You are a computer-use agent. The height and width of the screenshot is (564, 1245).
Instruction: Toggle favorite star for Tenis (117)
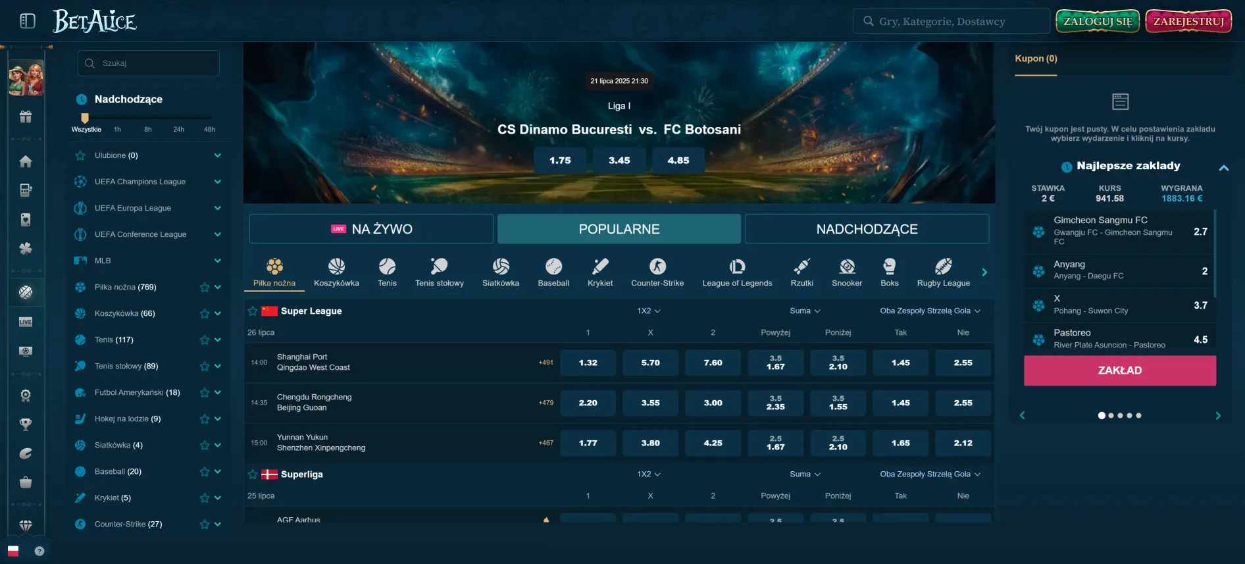pyautogui.click(x=205, y=340)
